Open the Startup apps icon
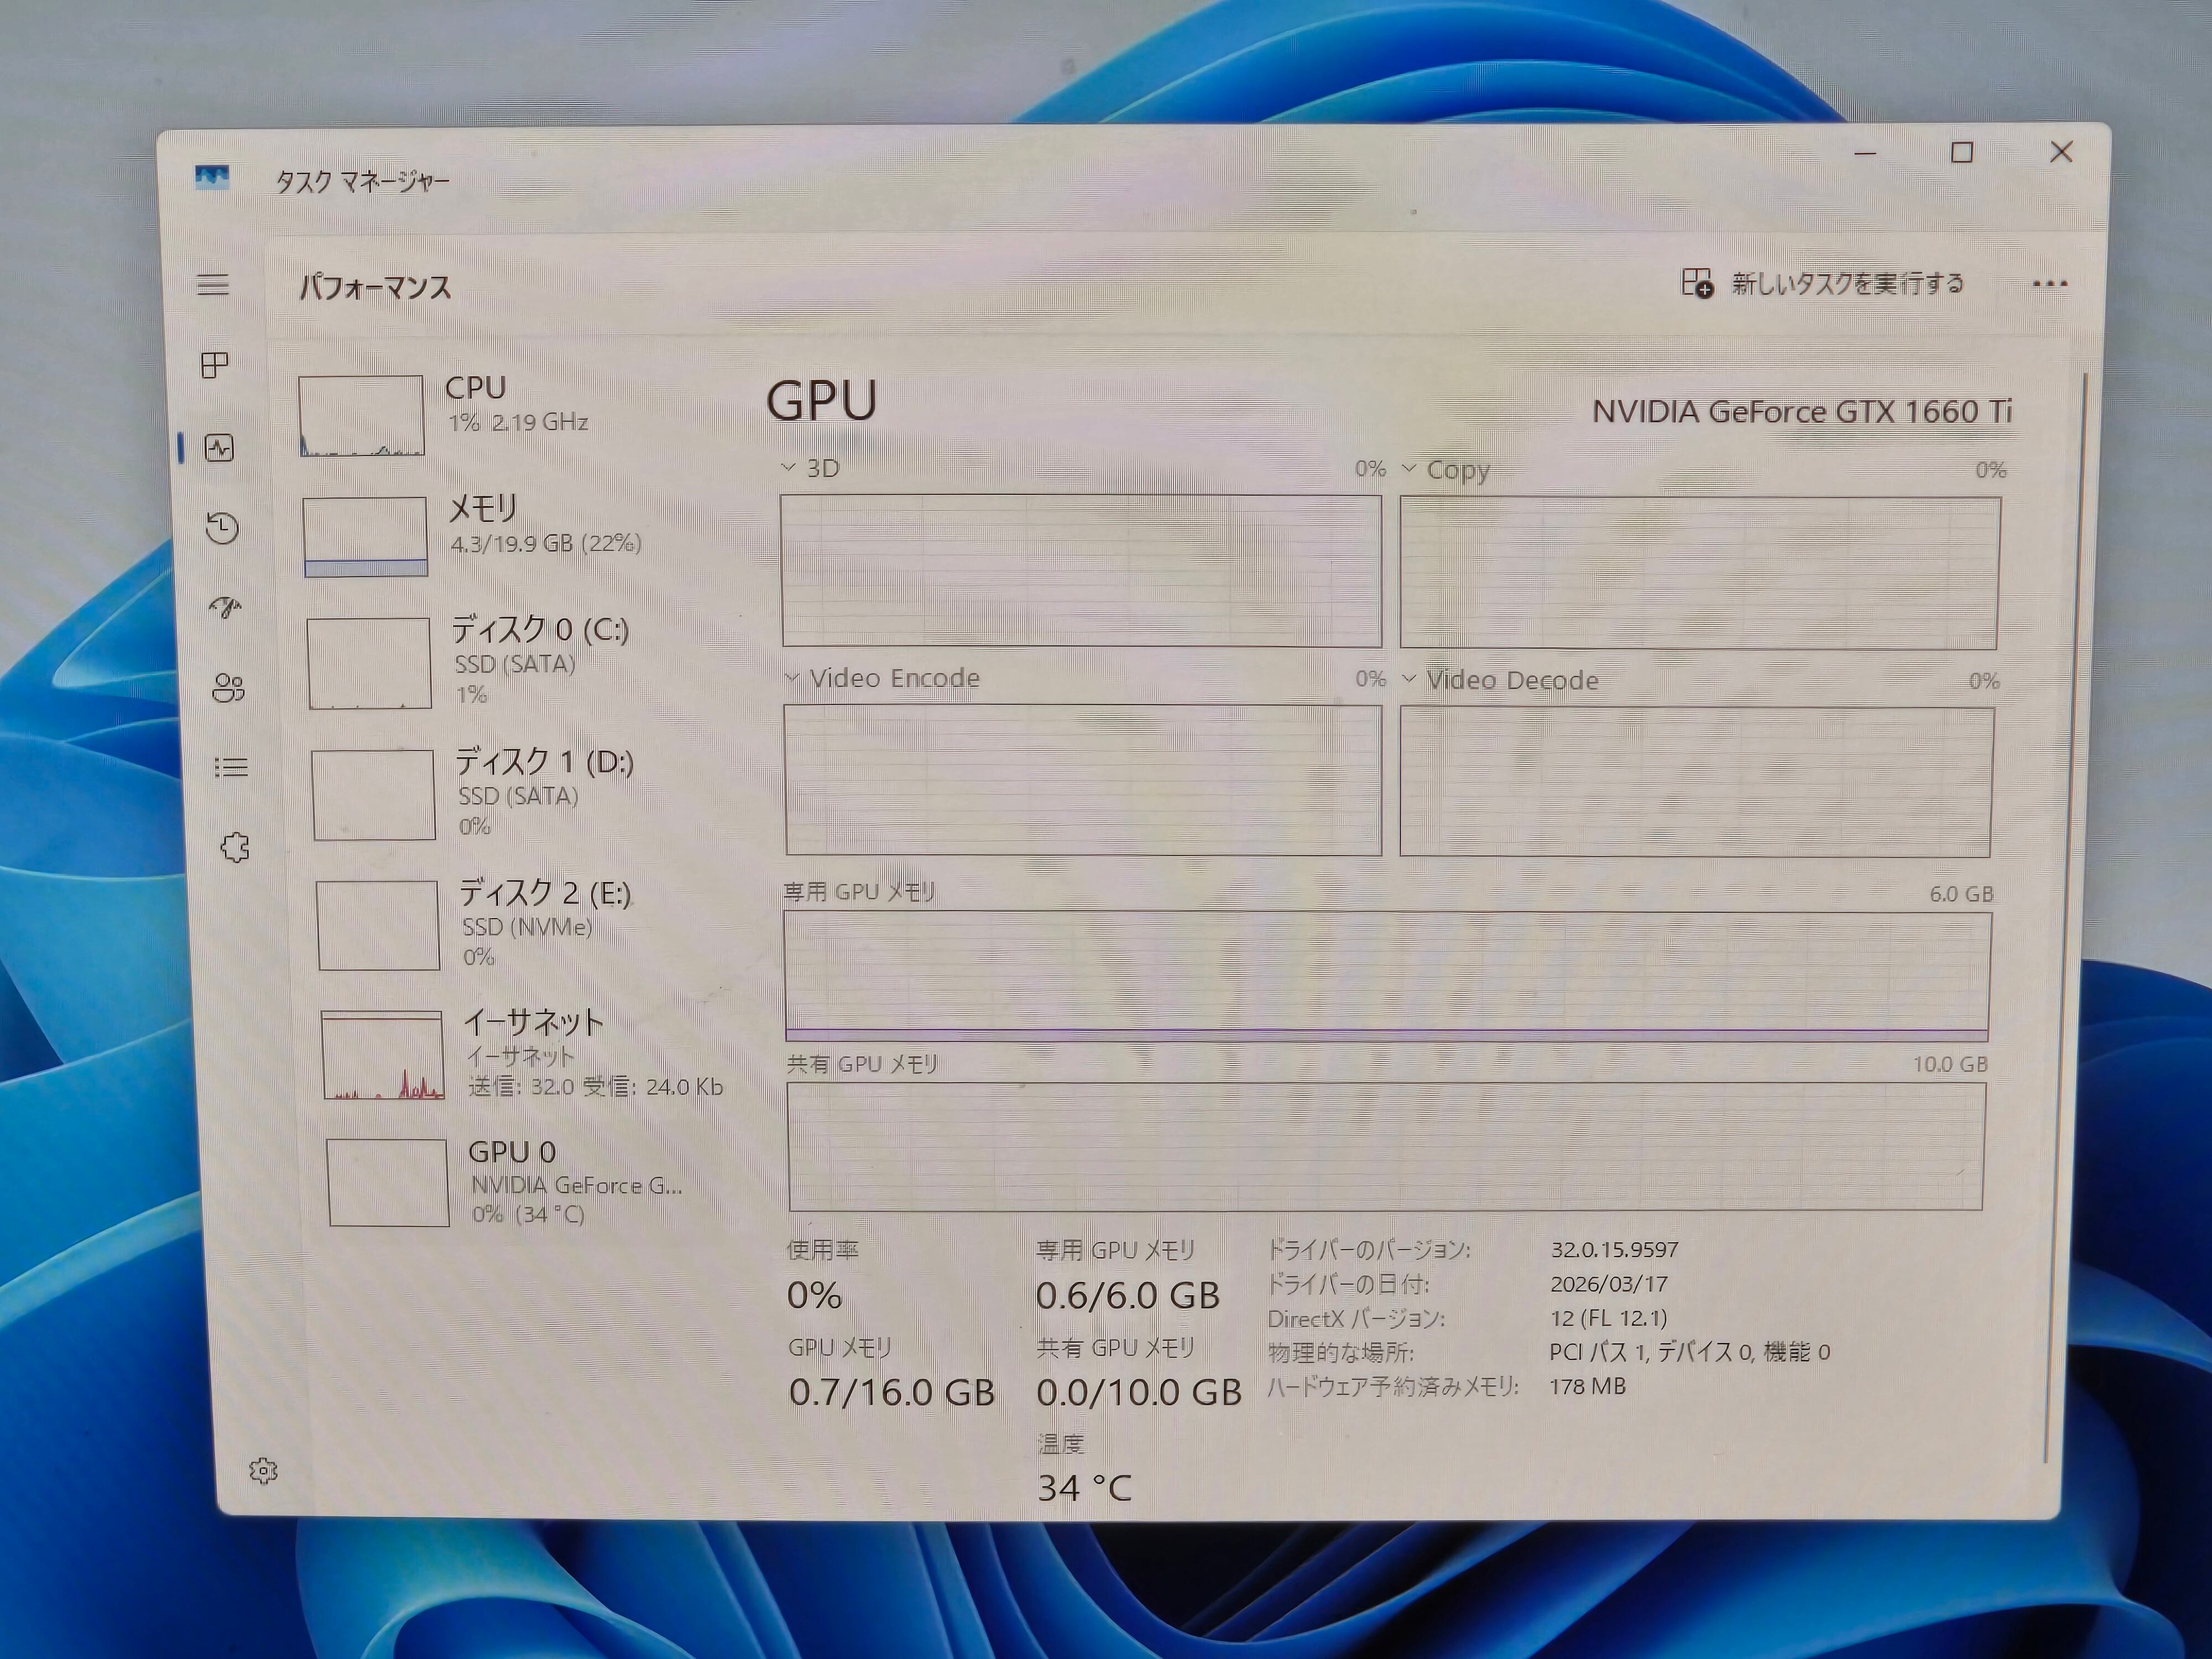Image resolution: width=2212 pixels, height=1659 pixels. point(226,607)
